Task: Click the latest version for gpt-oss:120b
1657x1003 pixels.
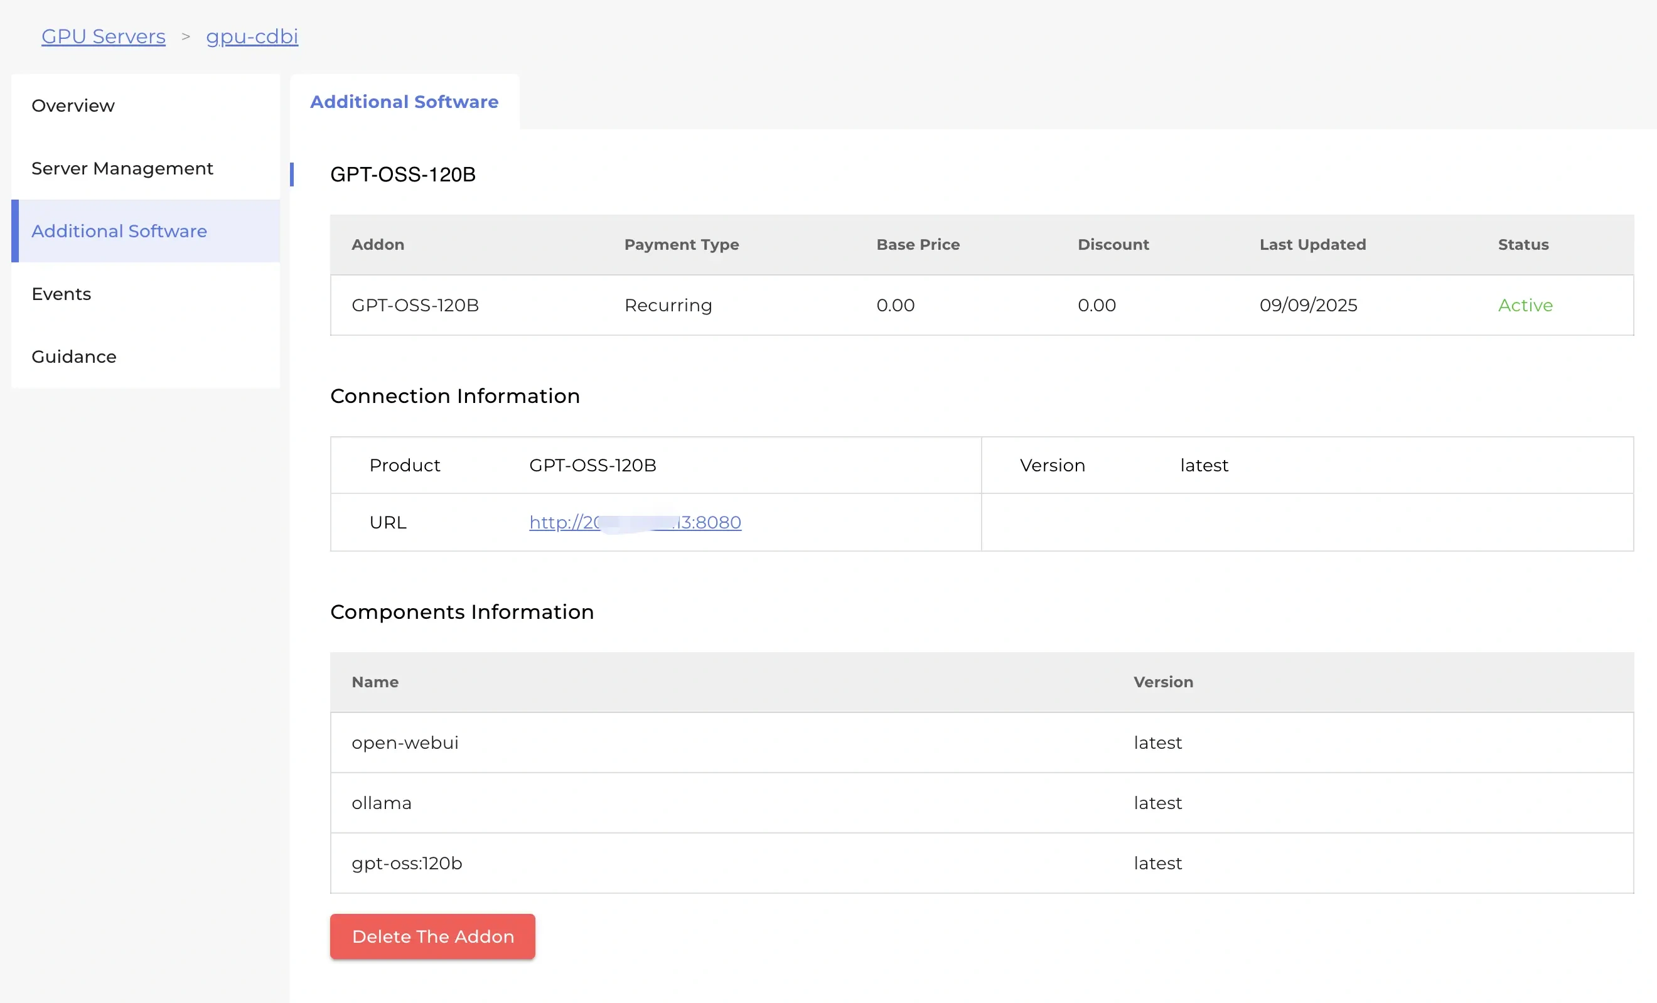Action: (1157, 863)
